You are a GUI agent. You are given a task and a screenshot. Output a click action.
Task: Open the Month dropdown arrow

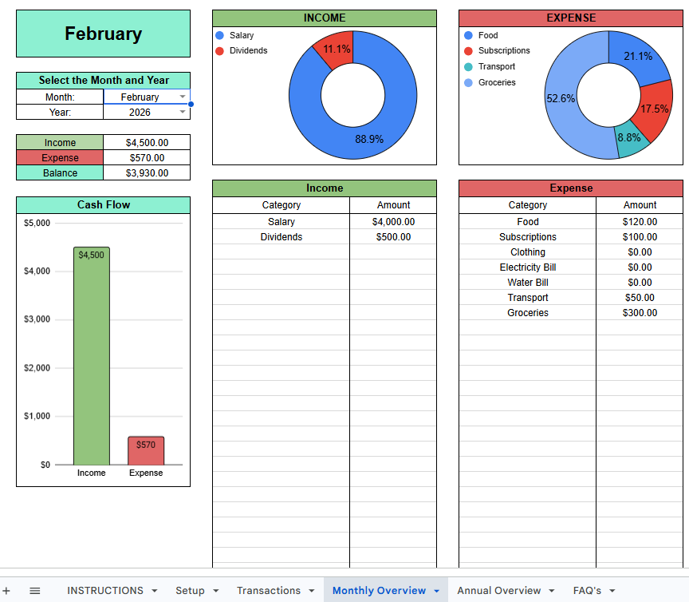[183, 97]
